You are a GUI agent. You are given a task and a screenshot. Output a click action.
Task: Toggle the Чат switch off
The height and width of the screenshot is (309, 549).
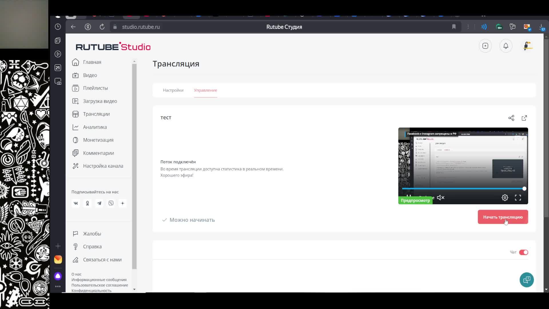524,252
